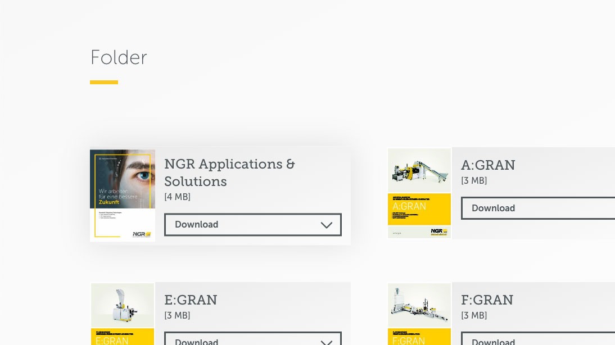
Task: Open the F:GRAN brochure cover thumbnail
Action: (419, 314)
